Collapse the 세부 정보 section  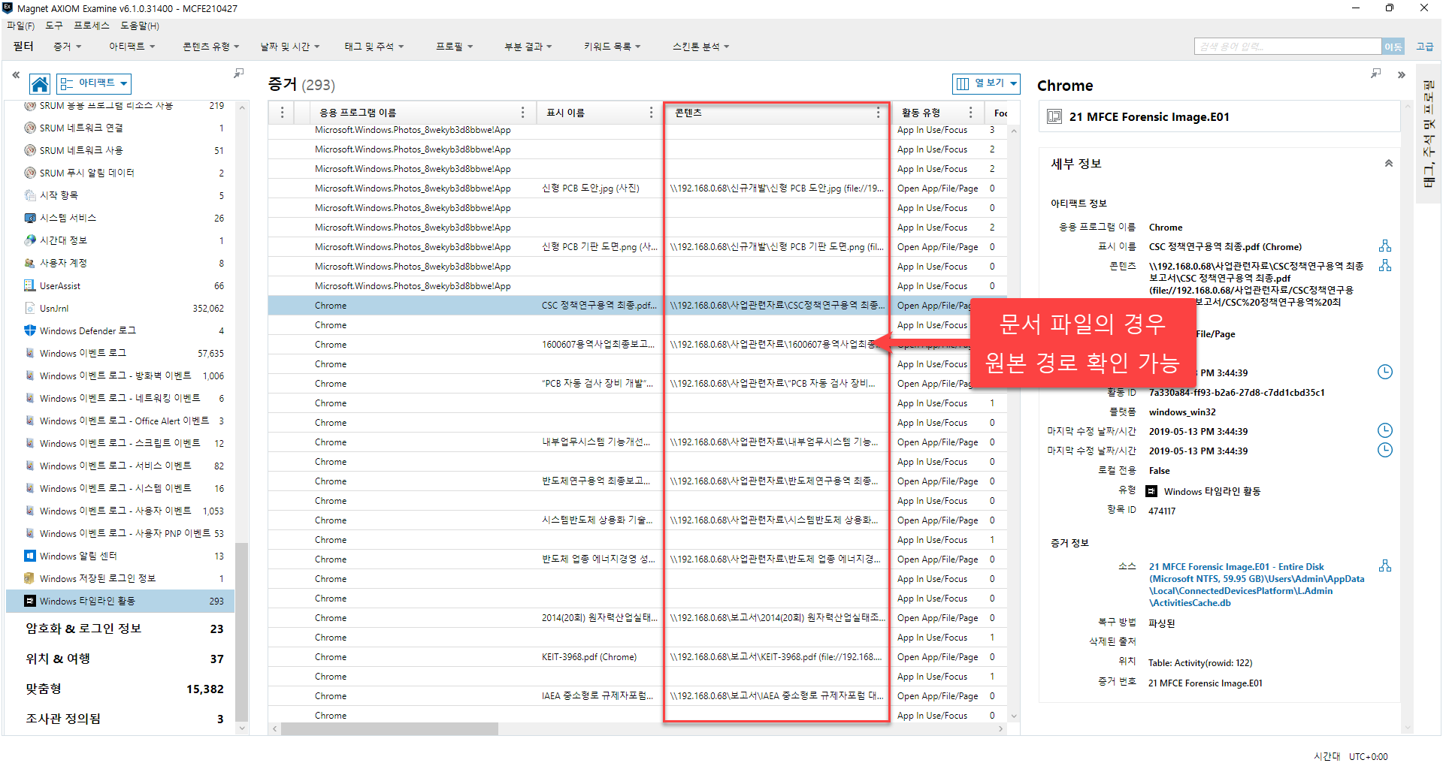tap(1388, 164)
